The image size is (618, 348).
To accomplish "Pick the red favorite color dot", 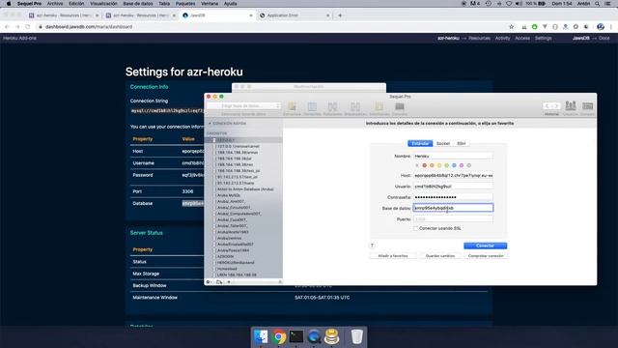I will [x=425, y=165].
